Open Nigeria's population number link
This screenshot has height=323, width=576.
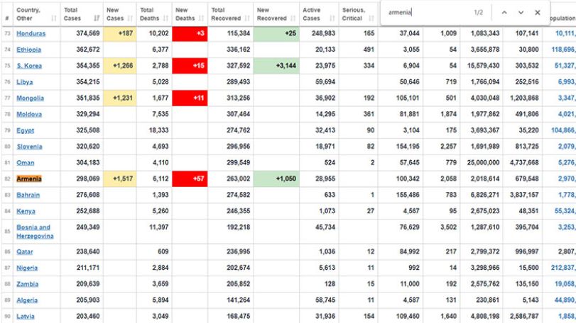tap(563, 268)
